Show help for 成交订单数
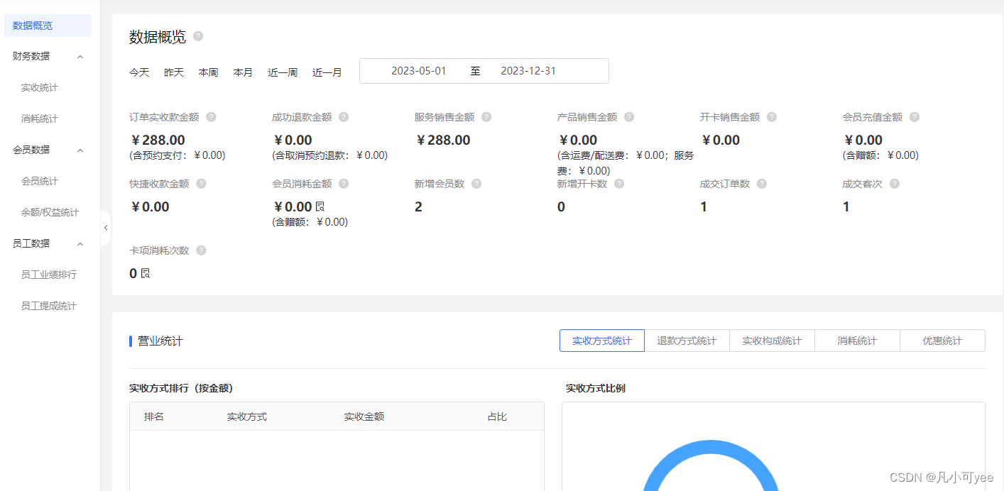1004x491 pixels. (x=762, y=184)
